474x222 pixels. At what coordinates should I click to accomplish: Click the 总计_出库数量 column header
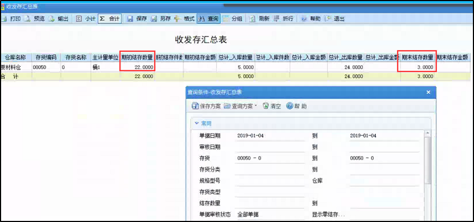pos(346,57)
